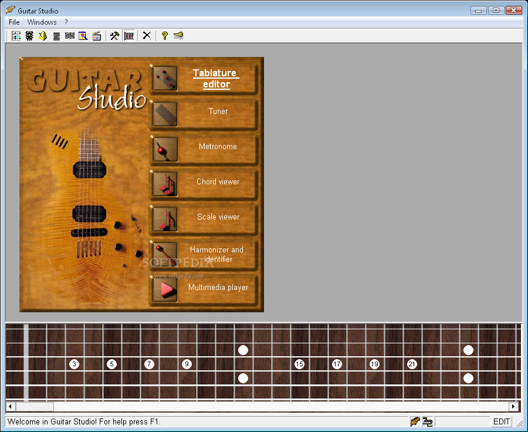
Task: Click the Metronome pendulum icon
Action: pos(165,149)
